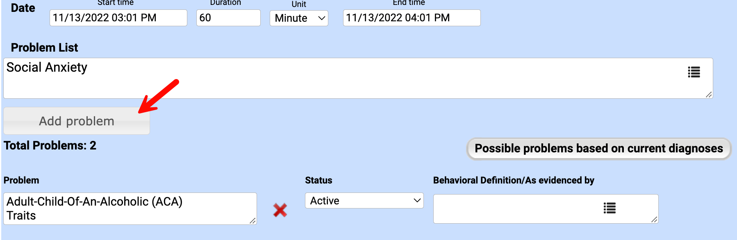Open the Unit dropdown showing Minute
Screen dimensions: 737x240
[299, 18]
